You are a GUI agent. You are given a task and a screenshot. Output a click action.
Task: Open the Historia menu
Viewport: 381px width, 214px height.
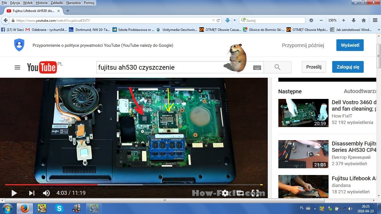42,3
